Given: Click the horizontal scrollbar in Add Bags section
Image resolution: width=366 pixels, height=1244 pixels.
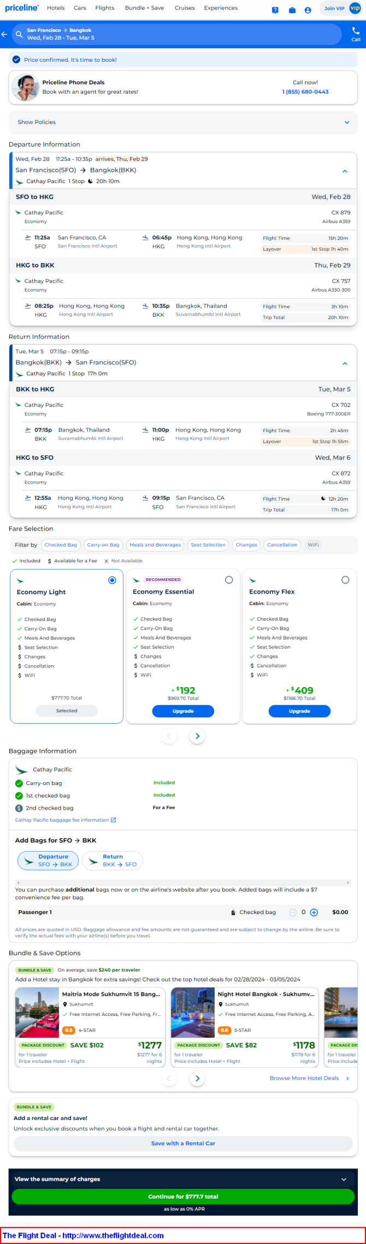Looking at the screenshot, I should [x=183, y=883].
